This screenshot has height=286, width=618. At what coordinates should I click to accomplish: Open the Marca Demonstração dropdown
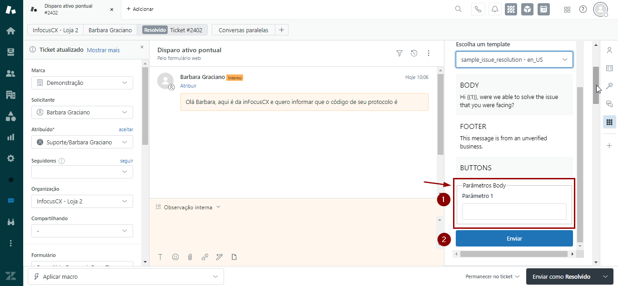tap(82, 83)
